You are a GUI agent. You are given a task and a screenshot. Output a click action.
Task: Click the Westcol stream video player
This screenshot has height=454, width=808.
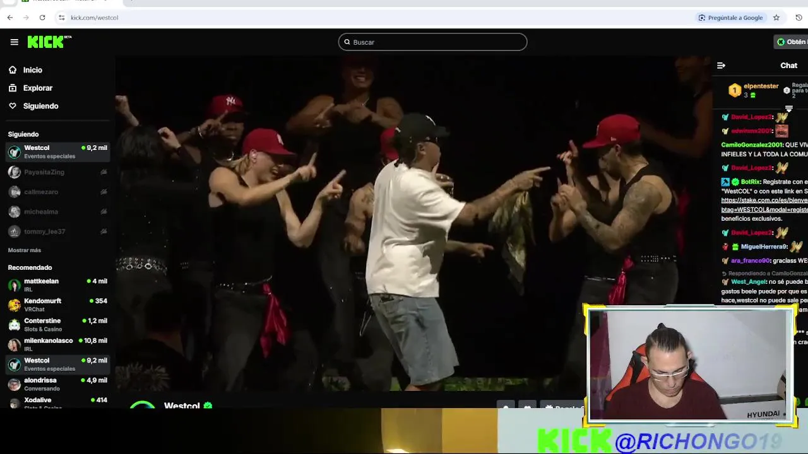tap(413, 224)
